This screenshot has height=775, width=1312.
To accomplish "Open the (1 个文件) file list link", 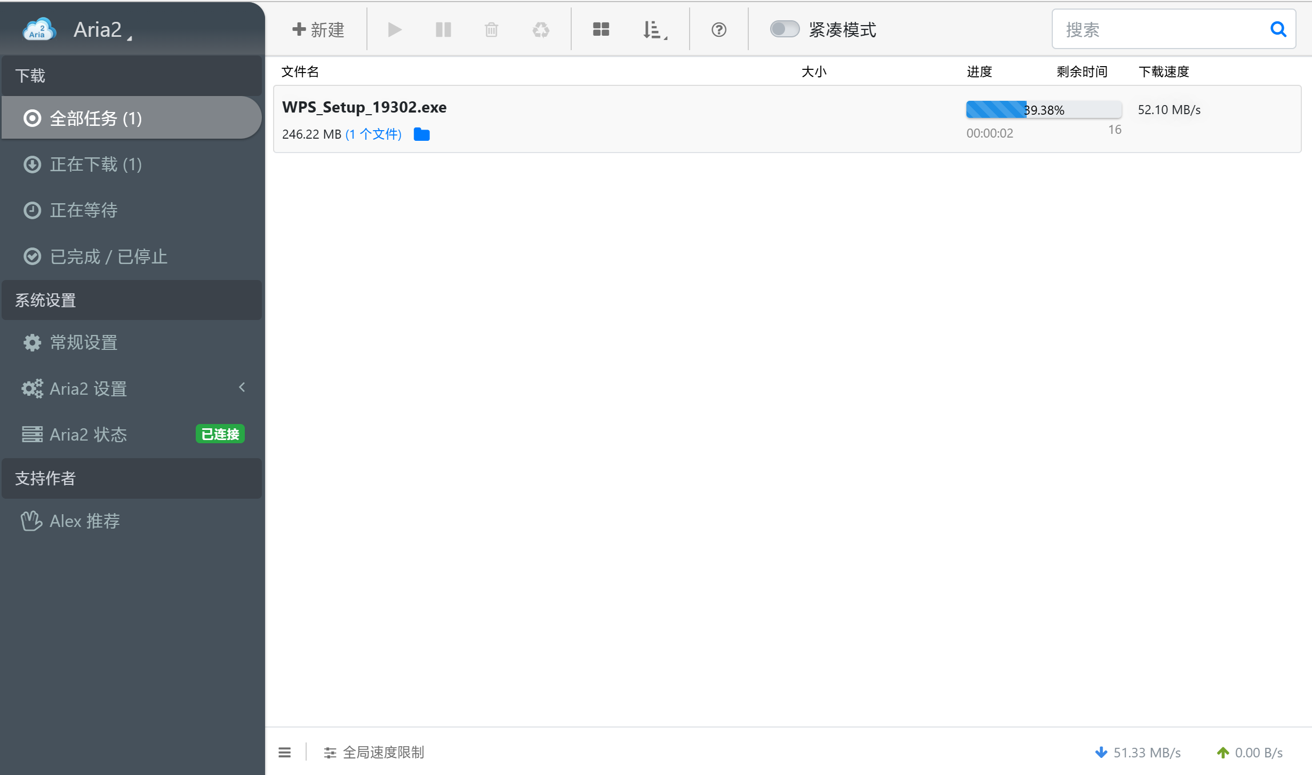I will tap(373, 134).
